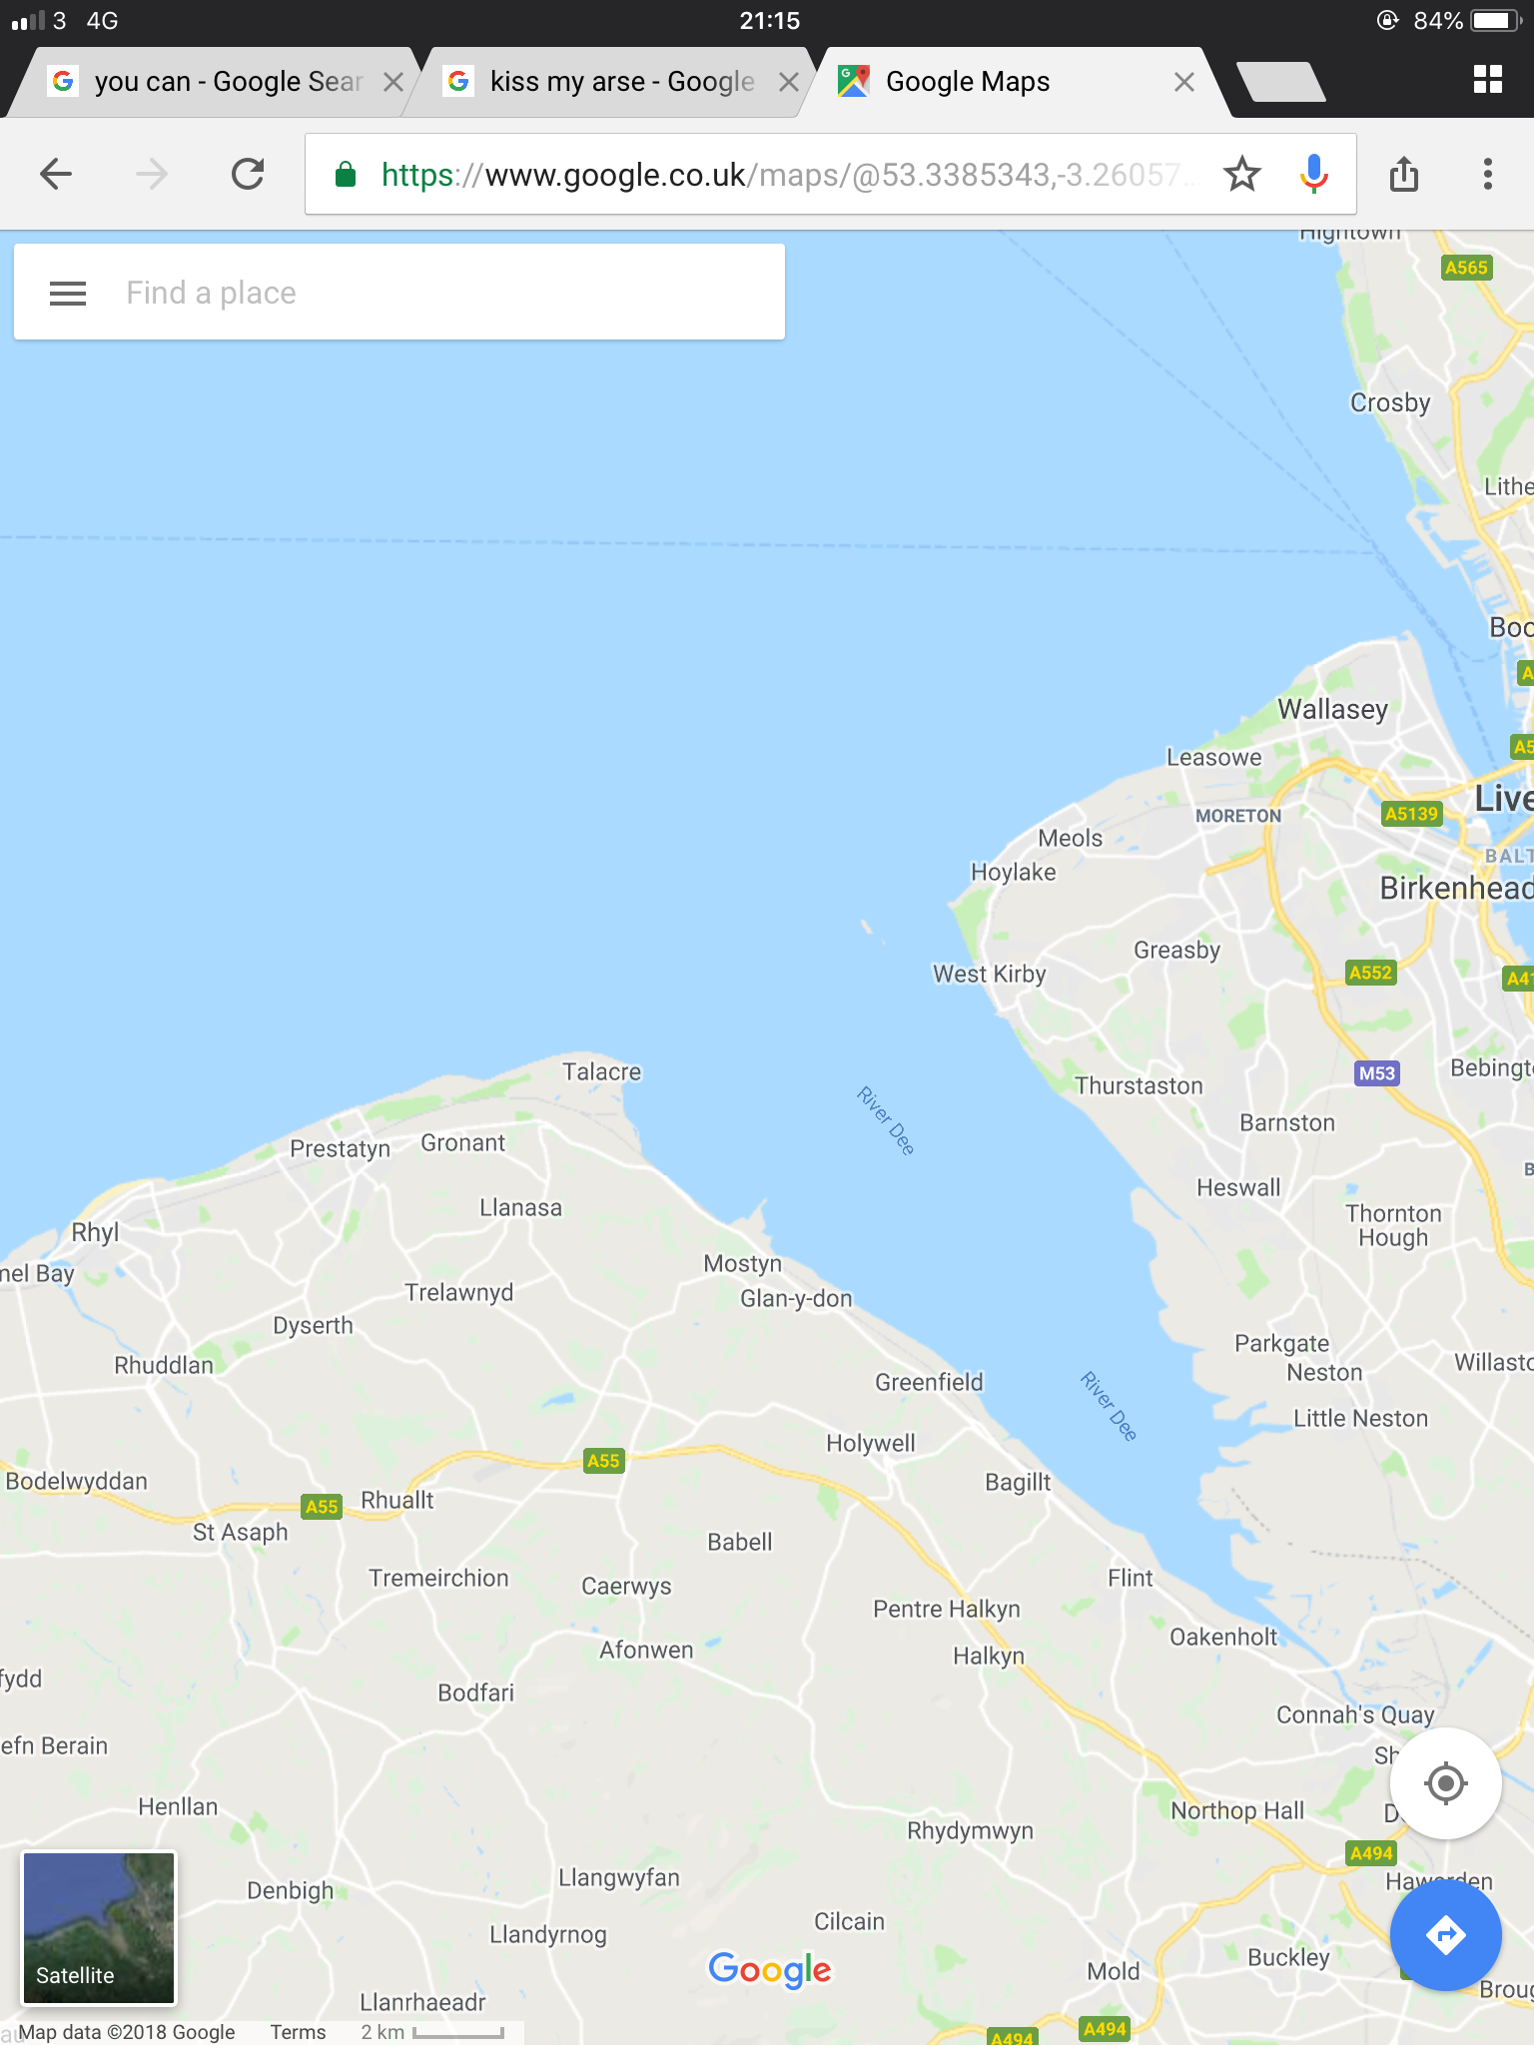
Task: Go back to the previous page
Action: pos(56,174)
